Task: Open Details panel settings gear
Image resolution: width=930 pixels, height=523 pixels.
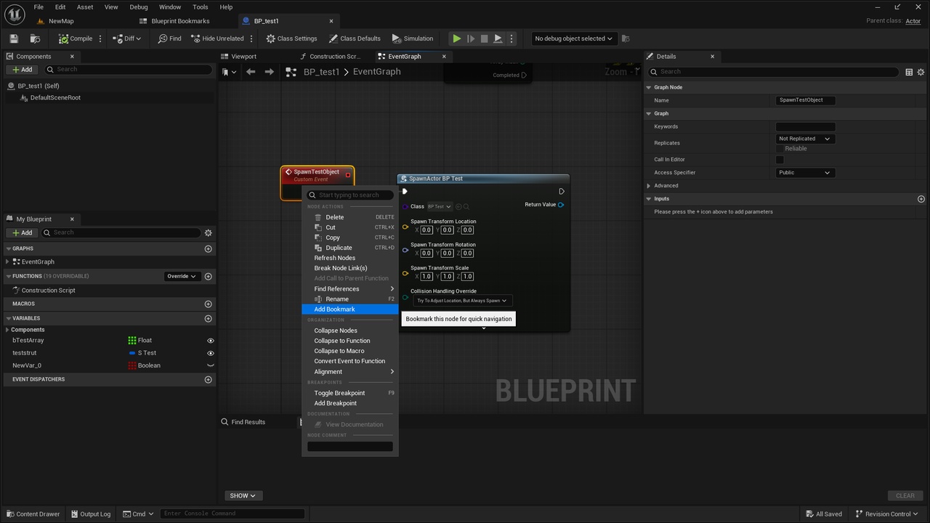Action: (921, 72)
